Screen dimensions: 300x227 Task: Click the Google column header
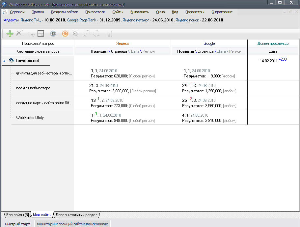pos(209,43)
